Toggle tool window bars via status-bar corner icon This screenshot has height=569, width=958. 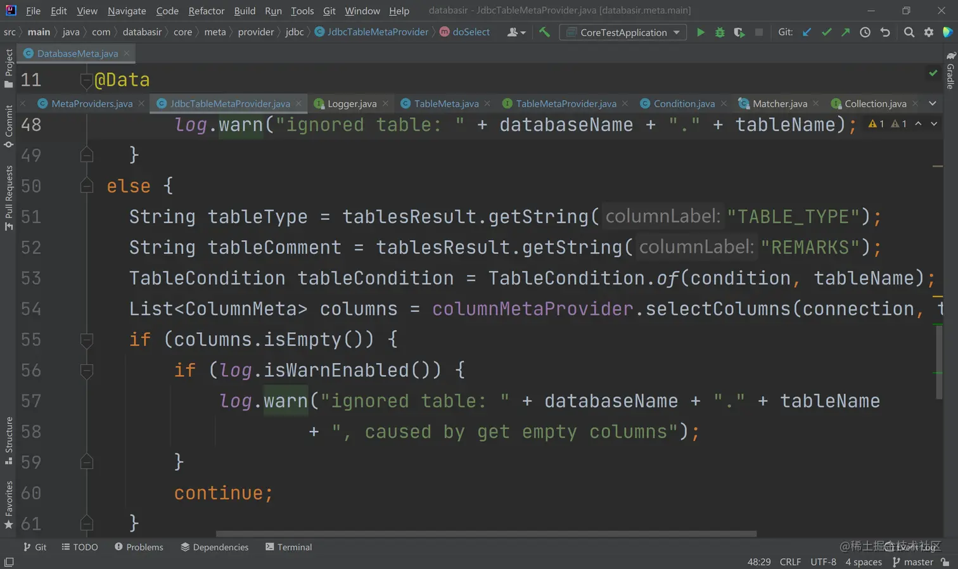9,562
